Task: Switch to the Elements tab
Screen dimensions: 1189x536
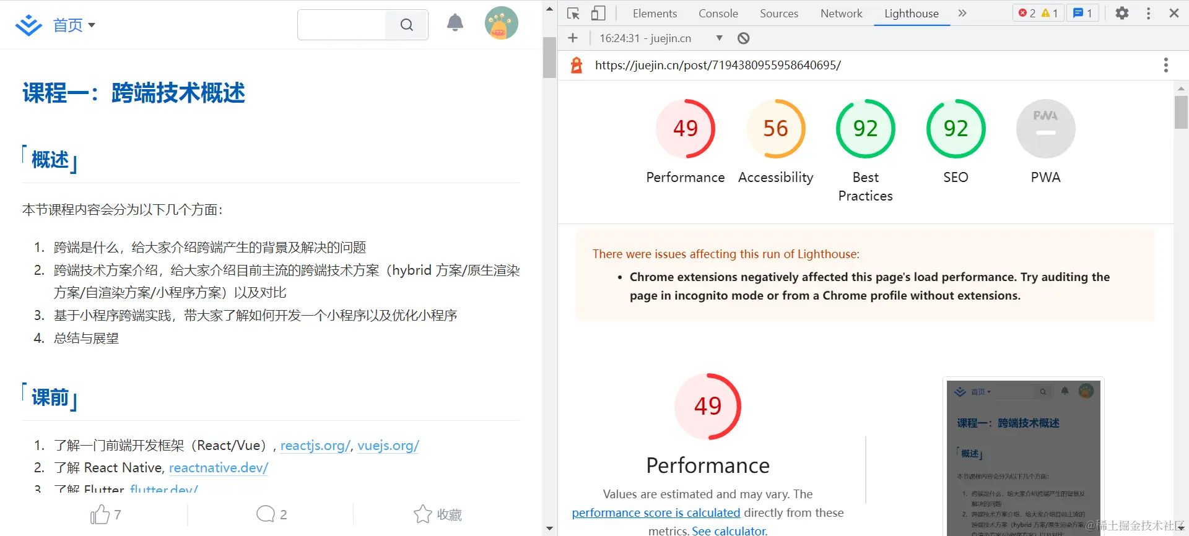Action: click(655, 13)
